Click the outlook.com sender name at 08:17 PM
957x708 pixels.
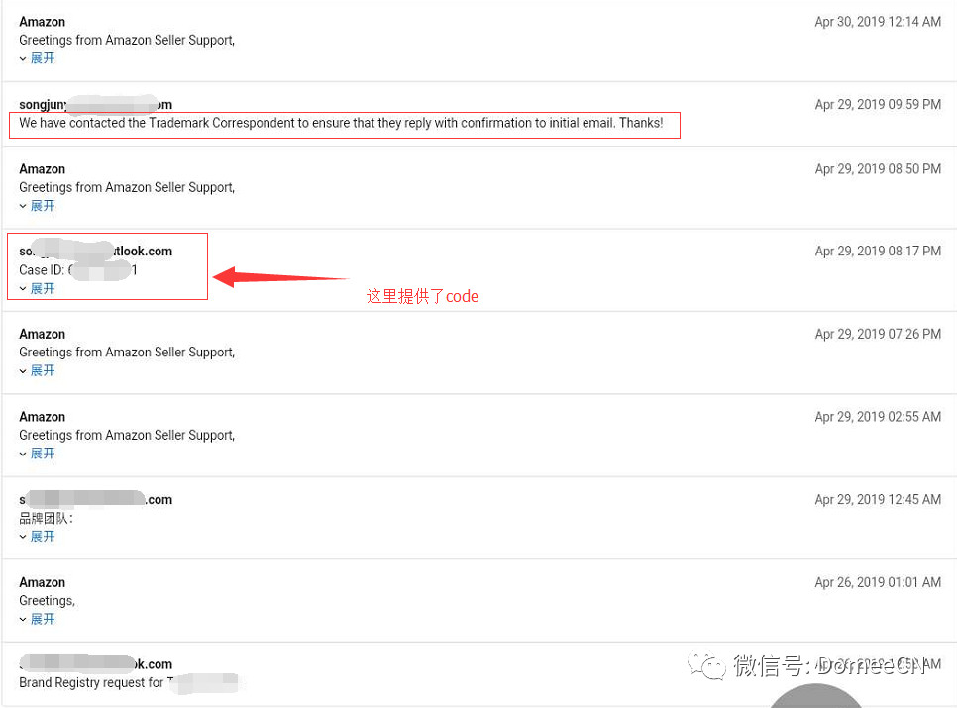[x=95, y=252]
